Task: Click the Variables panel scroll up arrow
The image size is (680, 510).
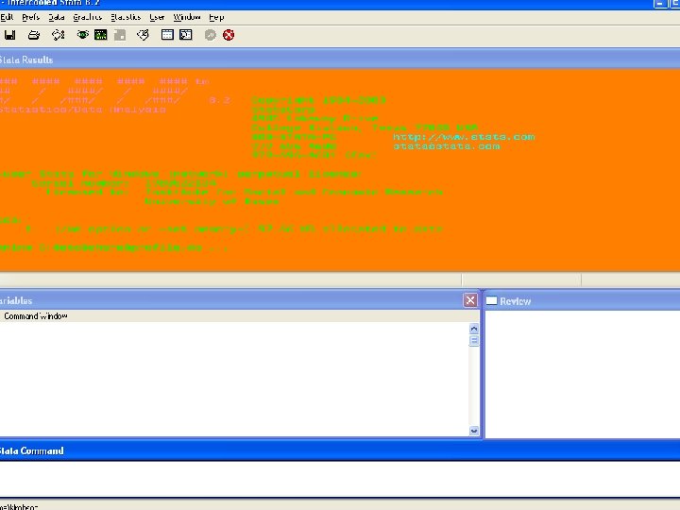Action: tap(474, 329)
